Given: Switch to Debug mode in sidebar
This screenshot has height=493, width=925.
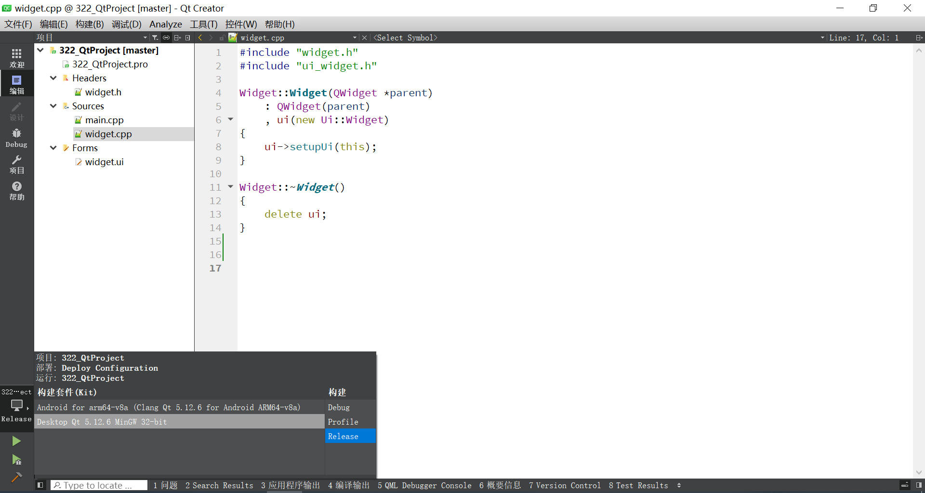Looking at the screenshot, I should tap(17, 138).
